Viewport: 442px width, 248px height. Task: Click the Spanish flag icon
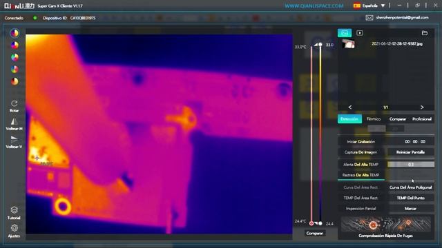pos(357,6)
